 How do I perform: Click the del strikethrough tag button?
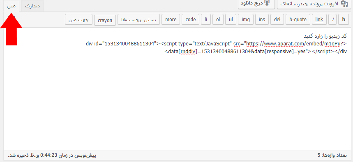tap(277, 20)
